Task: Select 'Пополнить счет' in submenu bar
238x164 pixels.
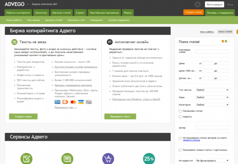Action: coord(76,20)
